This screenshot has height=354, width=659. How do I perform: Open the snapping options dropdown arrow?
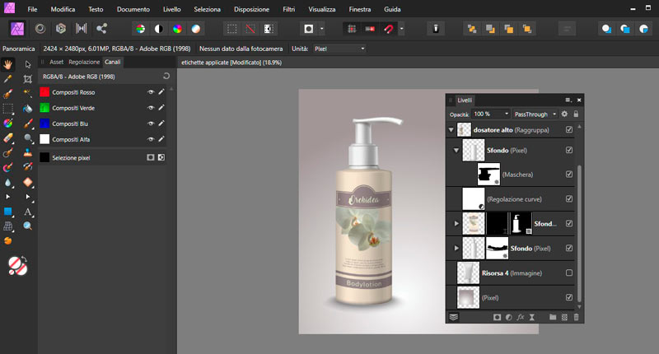coord(402,29)
